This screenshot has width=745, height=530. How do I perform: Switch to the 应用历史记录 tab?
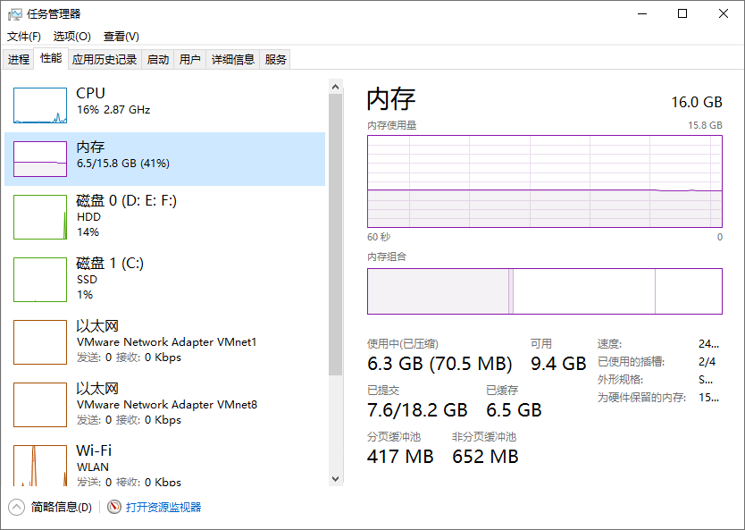(105, 60)
